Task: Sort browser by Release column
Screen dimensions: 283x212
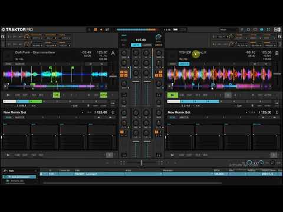Action: click(x=168, y=170)
